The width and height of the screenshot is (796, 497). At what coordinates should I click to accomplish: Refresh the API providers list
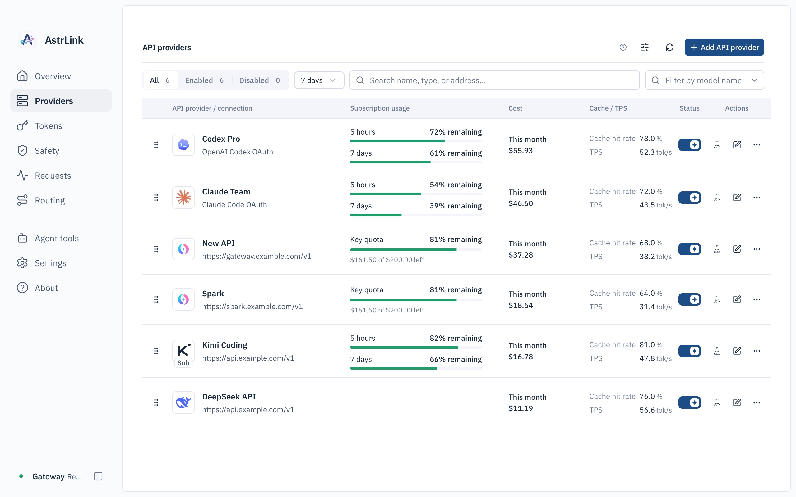[x=670, y=47]
